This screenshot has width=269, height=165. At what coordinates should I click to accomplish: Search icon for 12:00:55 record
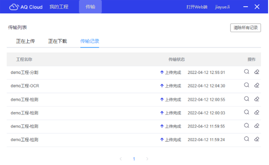(x=247, y=99)
